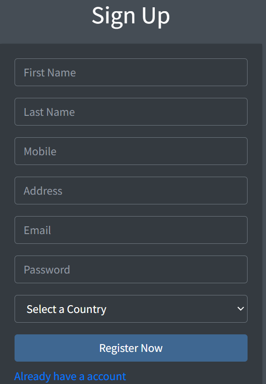Click the 'Password' placeholder text
The height and width of the screenshot is (384, 266).
coord(47,270)
